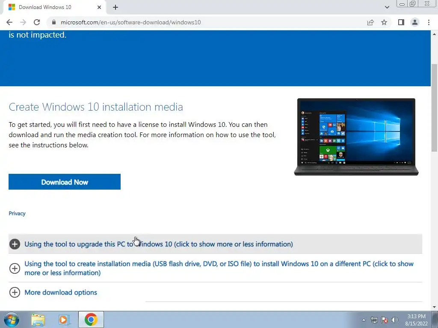Viewport: 438px width, 328px height.
Task: Expand upgrade this PC section plus icon
Action: (x=15, y=244)
